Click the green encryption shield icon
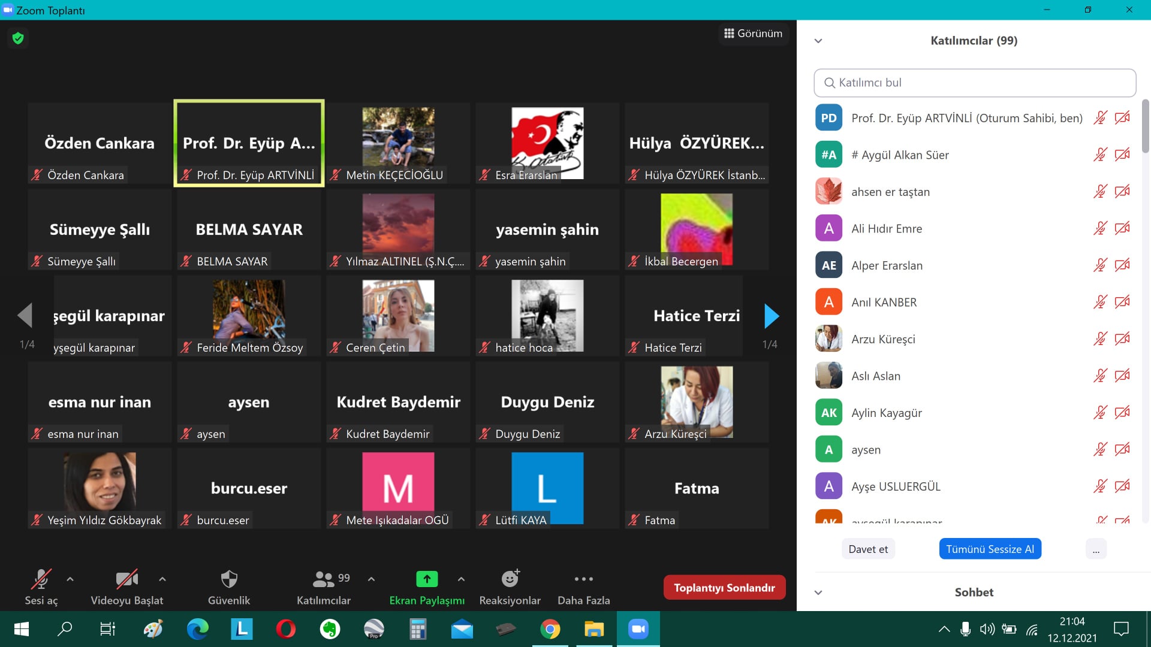This screenshot has width=1151, height=647. pos(18,38)
